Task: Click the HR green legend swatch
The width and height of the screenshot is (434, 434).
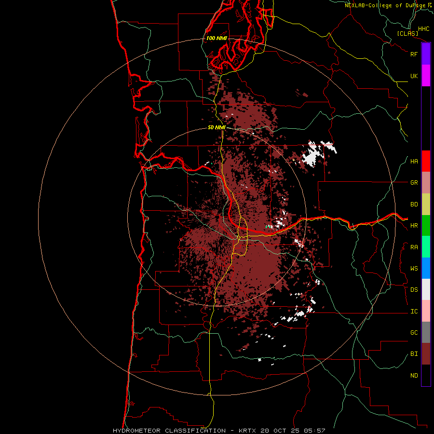Action: click(x=426, y=226)
